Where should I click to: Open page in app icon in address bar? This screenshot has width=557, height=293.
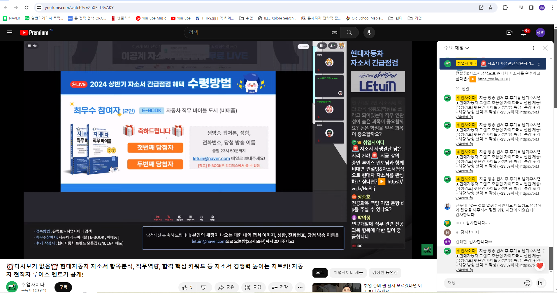click(x=481, y=8)
